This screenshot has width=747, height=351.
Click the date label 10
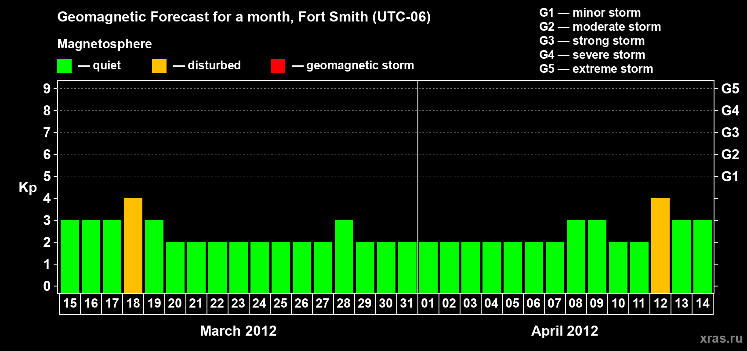pos(618,304)
